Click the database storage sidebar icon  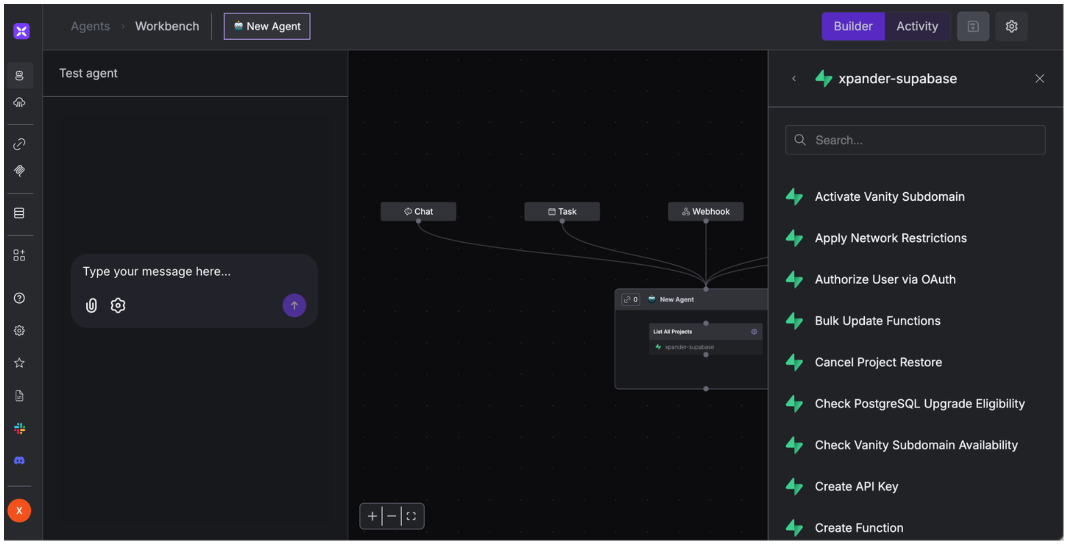click(x=19, y=213)
